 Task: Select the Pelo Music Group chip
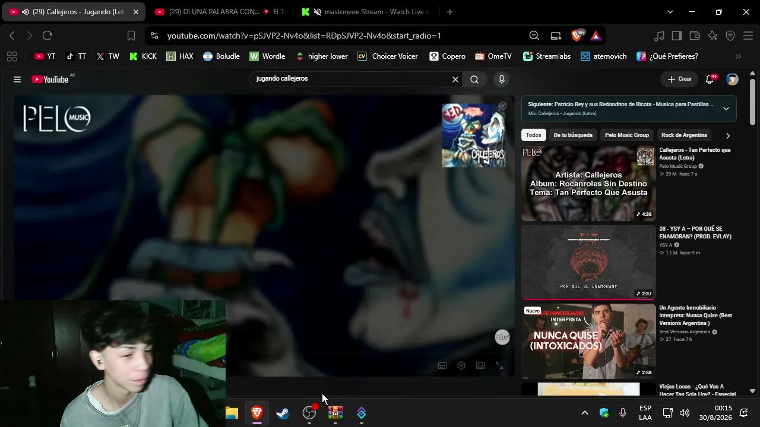[x=627, y=135]
